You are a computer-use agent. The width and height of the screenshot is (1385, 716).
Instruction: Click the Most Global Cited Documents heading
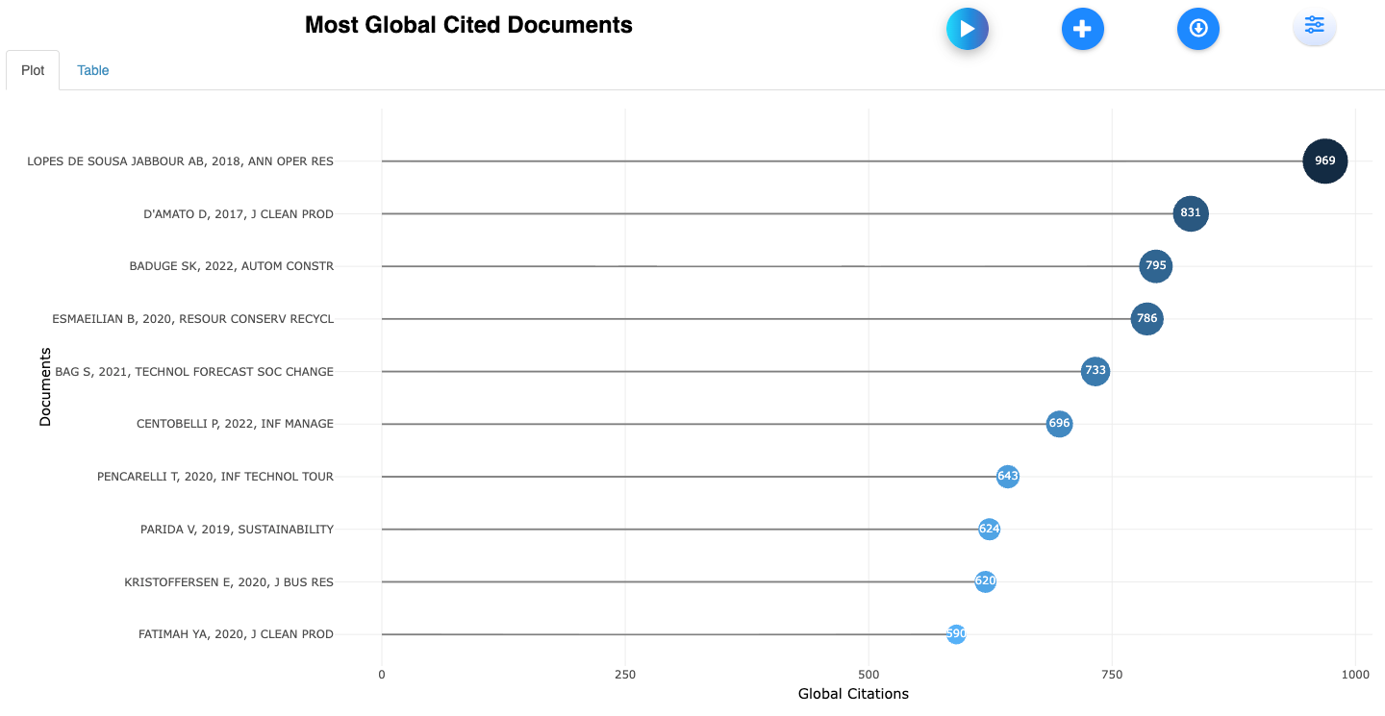click(468, 26)
